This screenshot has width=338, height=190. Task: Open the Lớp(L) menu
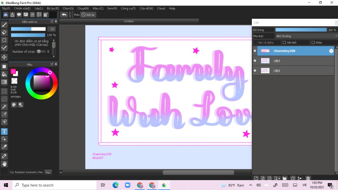pyautogui.click(x=39, y=8)
